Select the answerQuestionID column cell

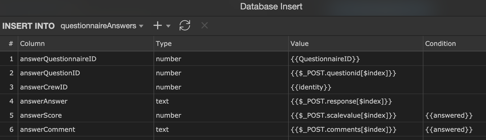(x=86, y=73)
